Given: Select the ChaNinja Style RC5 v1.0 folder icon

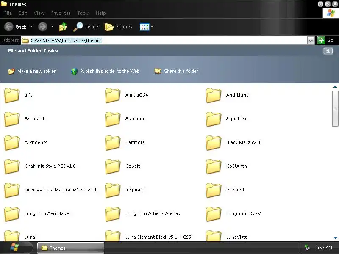Looking at the screenshot, I should 12,166.
